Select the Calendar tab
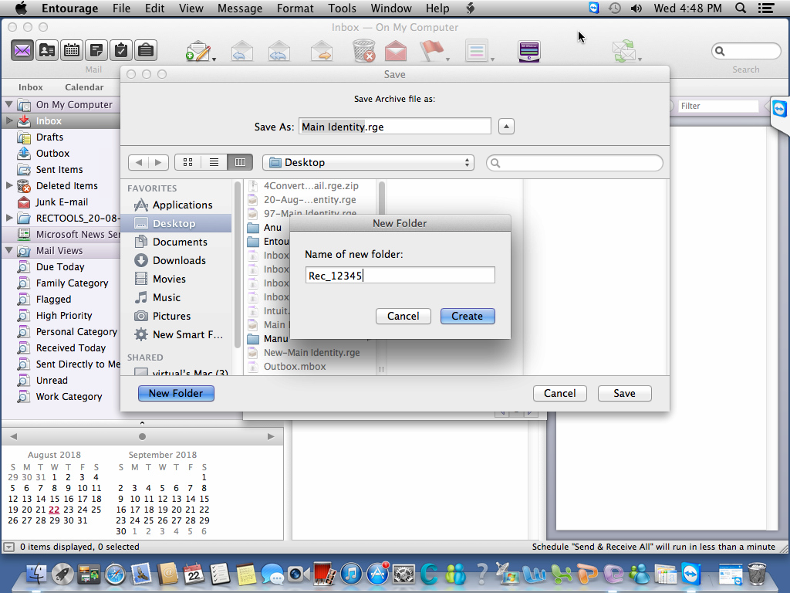This screenshot has width=790, height=593. click(84, 87)
